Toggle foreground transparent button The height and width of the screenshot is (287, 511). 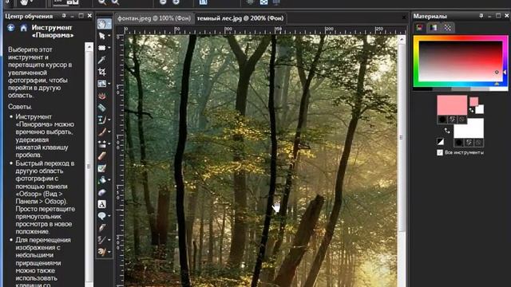coord(461,120)
